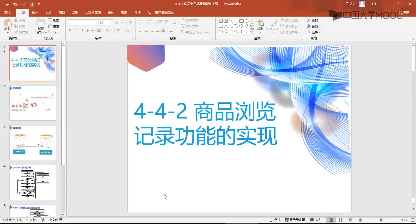Click the Save icon in title bar
Viewport: 416px width, 224px height.
click(x=8, y=4)
